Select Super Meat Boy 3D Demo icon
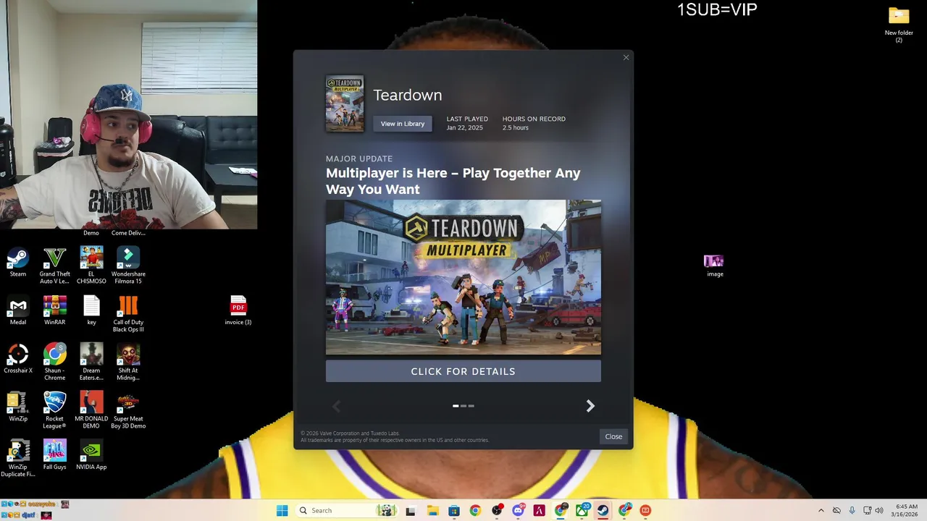This screenshot has width=927, height=521. [128, 410]
